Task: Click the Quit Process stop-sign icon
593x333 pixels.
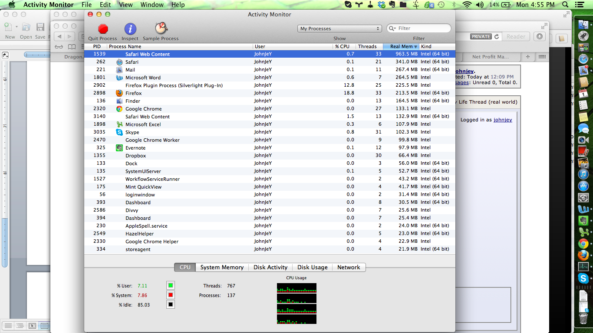Action: (x=103, y=29)
